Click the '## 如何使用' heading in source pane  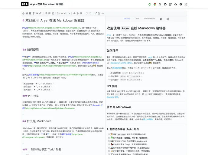tap(31, 50)
